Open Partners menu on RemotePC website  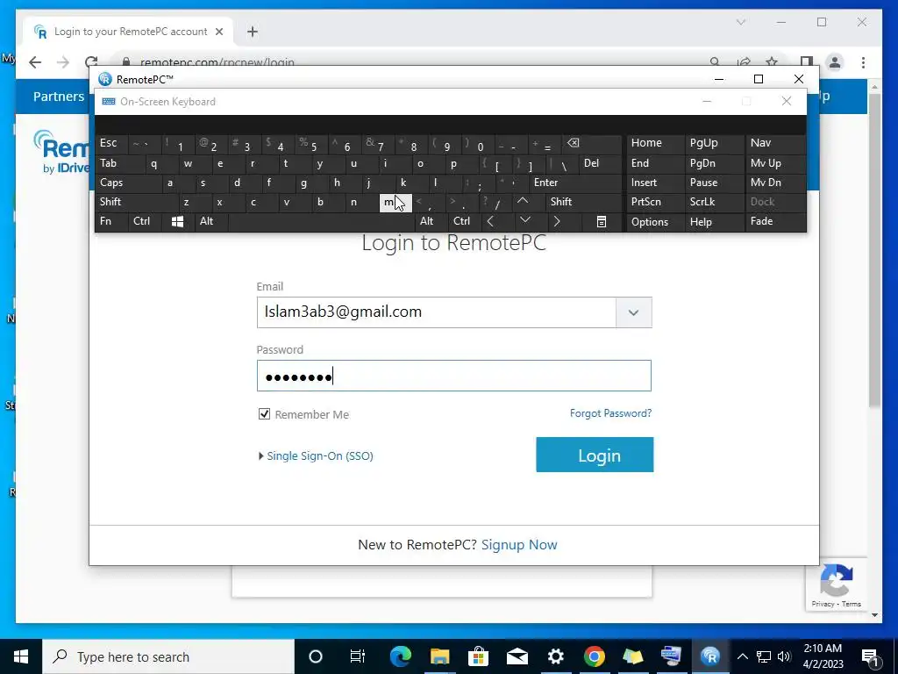coord(59,97)
